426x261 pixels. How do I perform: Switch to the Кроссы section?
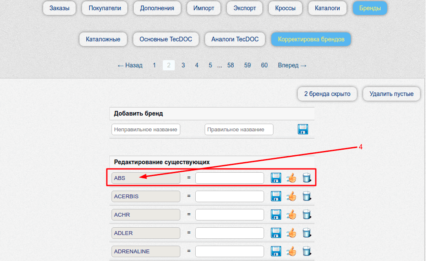(285, 8)
